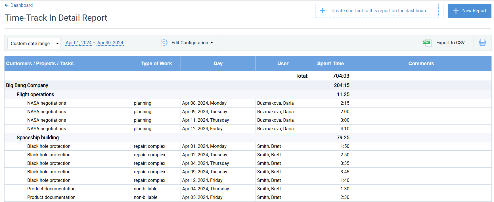Click the total spent time 704:03
The image size is (494, 202).
(x=341, y=76)
